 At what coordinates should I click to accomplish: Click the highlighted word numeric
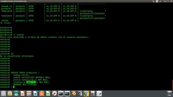pos(31,82)
